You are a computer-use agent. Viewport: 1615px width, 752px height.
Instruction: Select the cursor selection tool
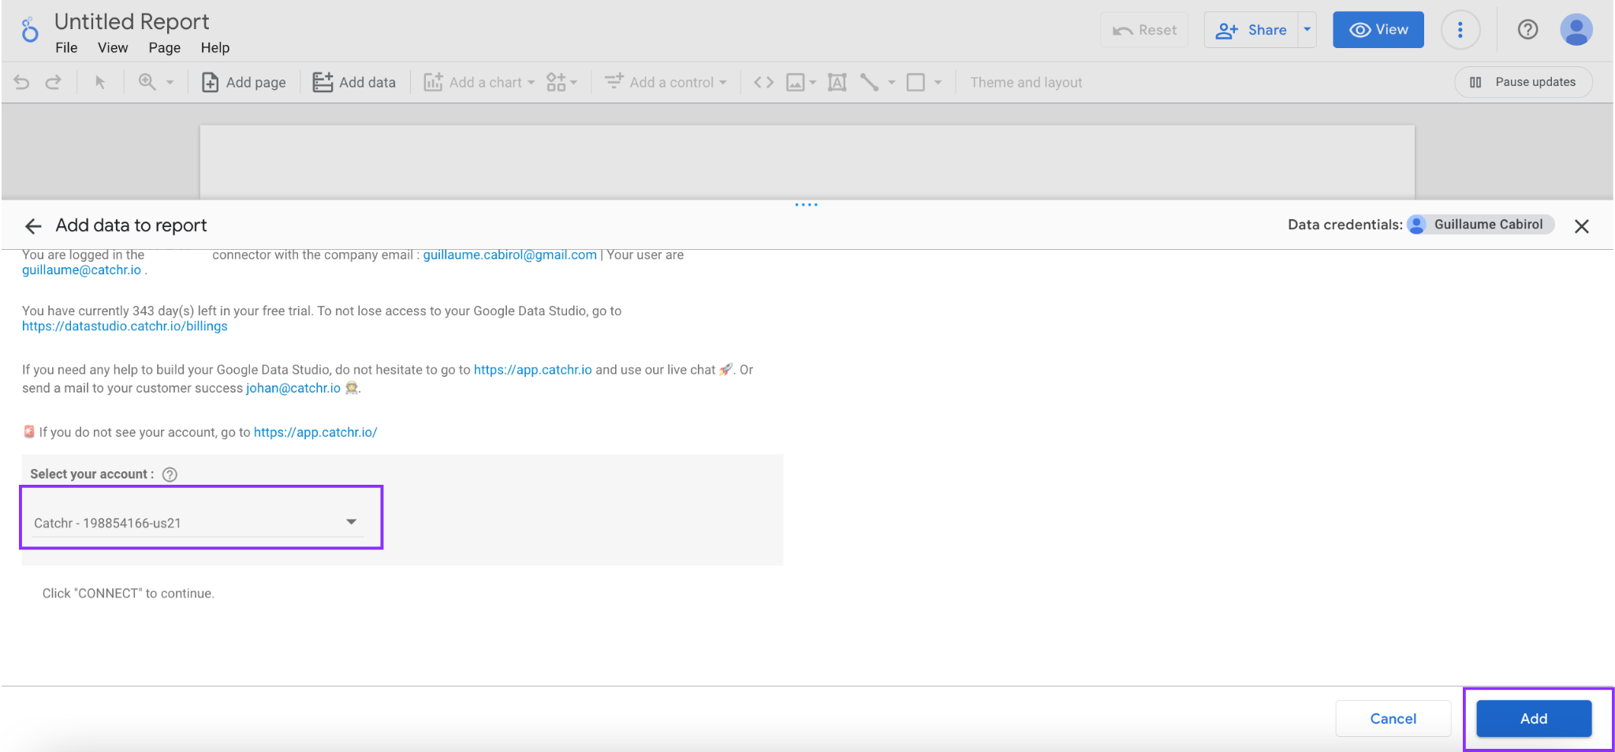click(x=101, y=82)
